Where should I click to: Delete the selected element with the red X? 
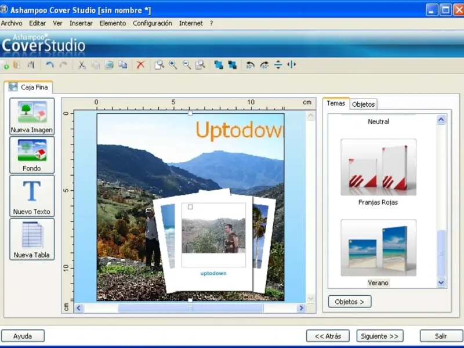click(140, 65)
